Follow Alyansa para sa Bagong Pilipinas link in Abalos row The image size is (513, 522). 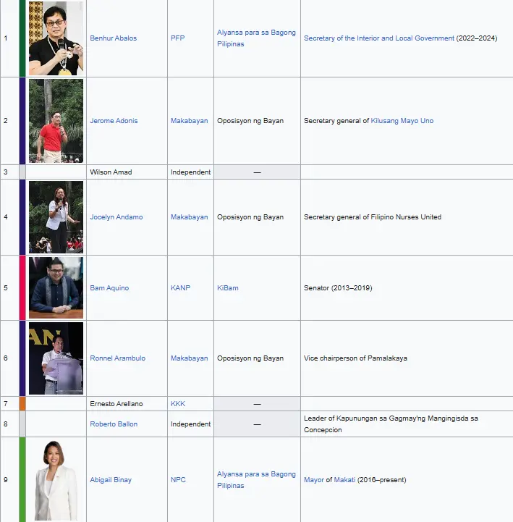coord(256,38)
